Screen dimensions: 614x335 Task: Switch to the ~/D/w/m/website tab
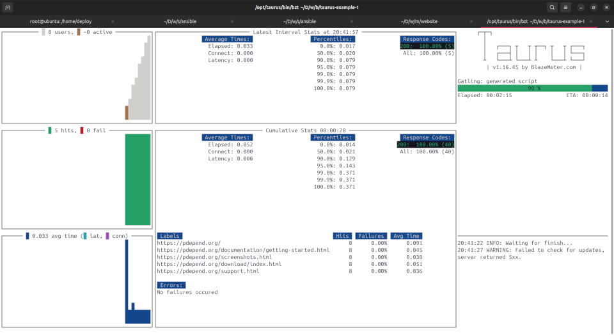419,21
